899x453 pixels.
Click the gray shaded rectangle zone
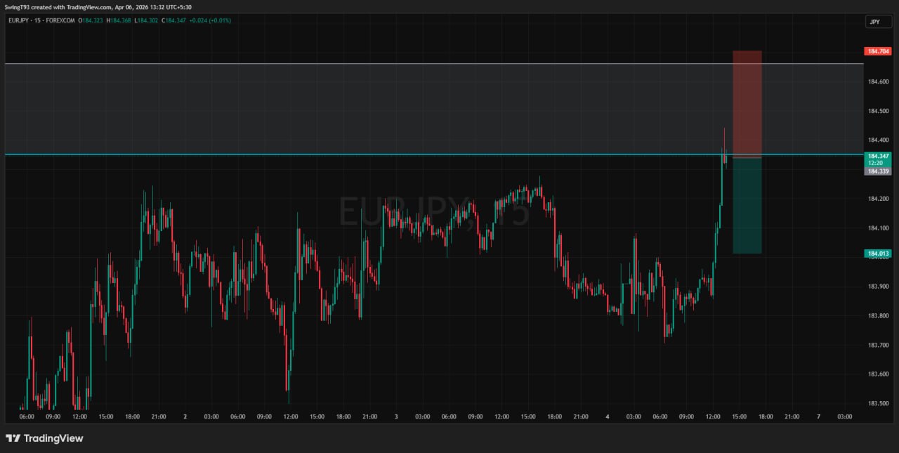tap(351, 109)
